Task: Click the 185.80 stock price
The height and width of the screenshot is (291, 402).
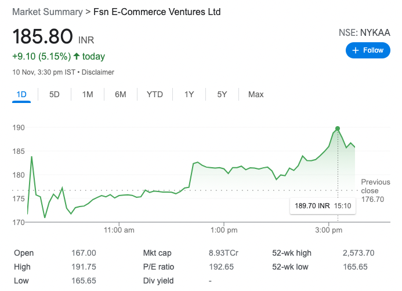Action: 42,36
